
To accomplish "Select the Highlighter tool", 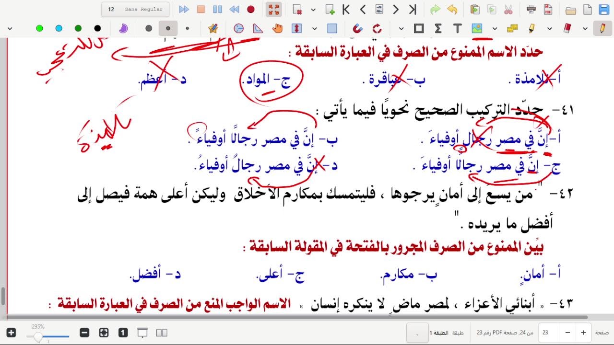I will tap(532, 29).
